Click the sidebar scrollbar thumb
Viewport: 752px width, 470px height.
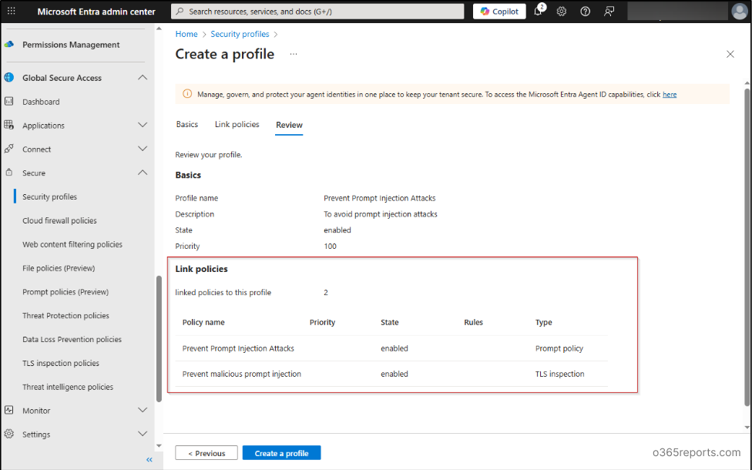pyautogui.click(x=159, y=338)
